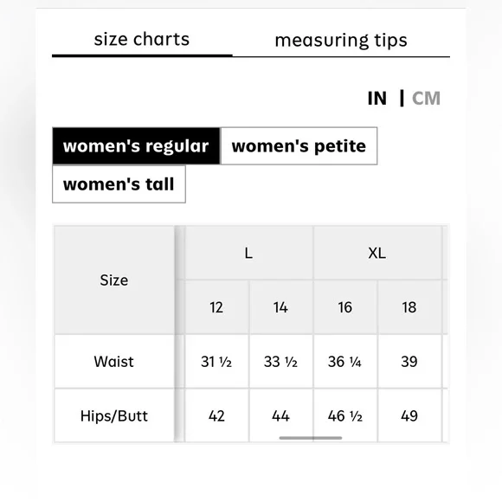Image resolution: width=502 pixels, height=502 pixels.
Task: Select women's tall size chart
Action: pyautogui.click(x=119, y=184)
